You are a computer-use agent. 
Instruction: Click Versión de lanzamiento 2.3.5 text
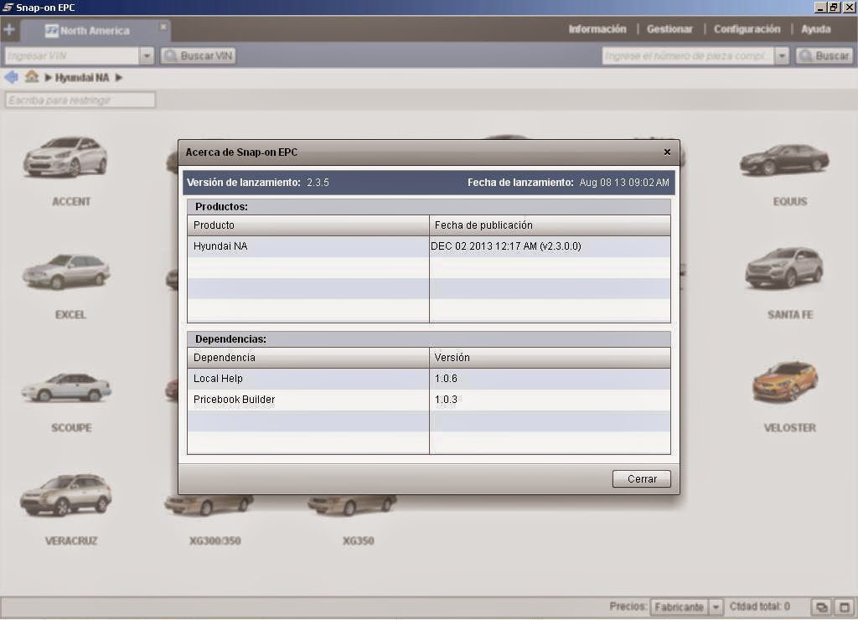(258, 182)
